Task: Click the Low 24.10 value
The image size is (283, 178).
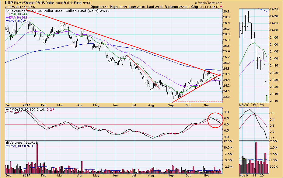Action: coord(138,7)
